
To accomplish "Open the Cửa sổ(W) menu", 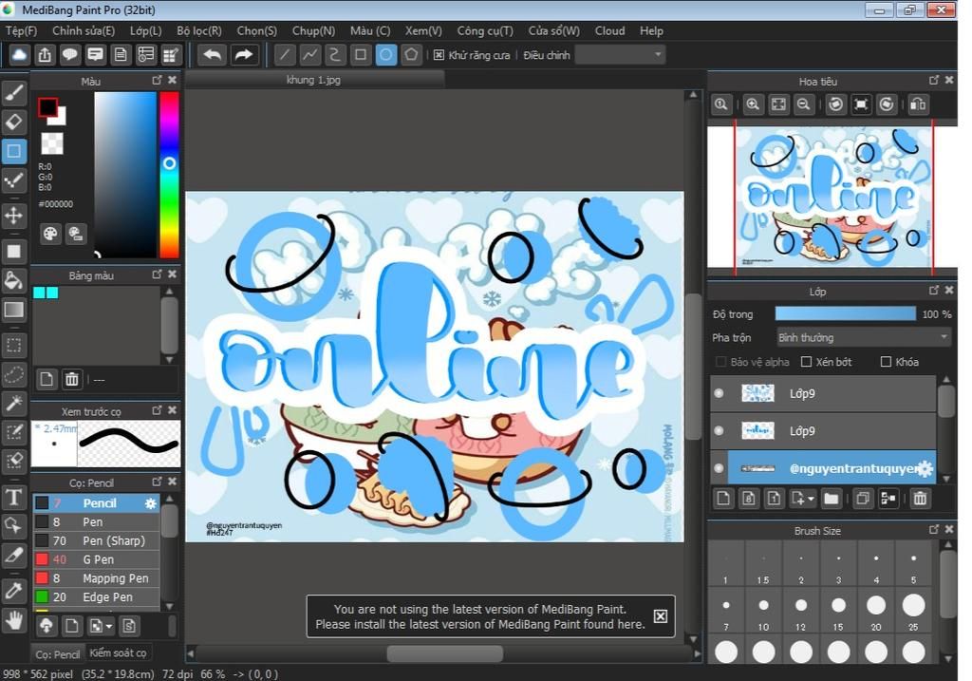I will tap(553, 30).
